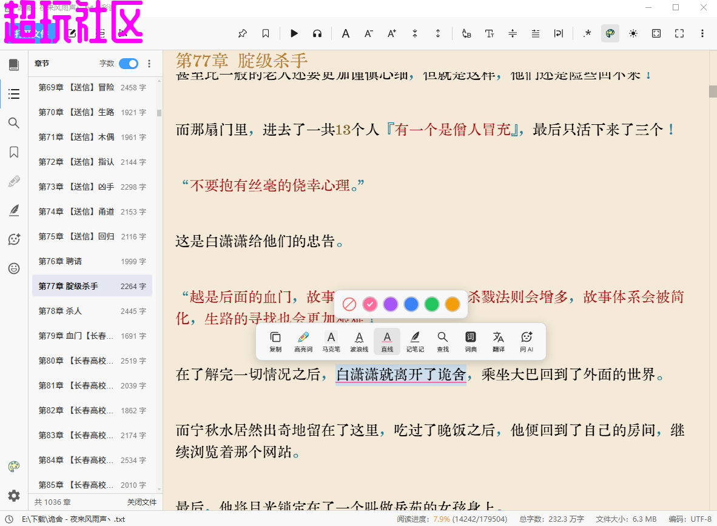Click the reading history clock icon
717x526 pixels.
pos(8,519)
